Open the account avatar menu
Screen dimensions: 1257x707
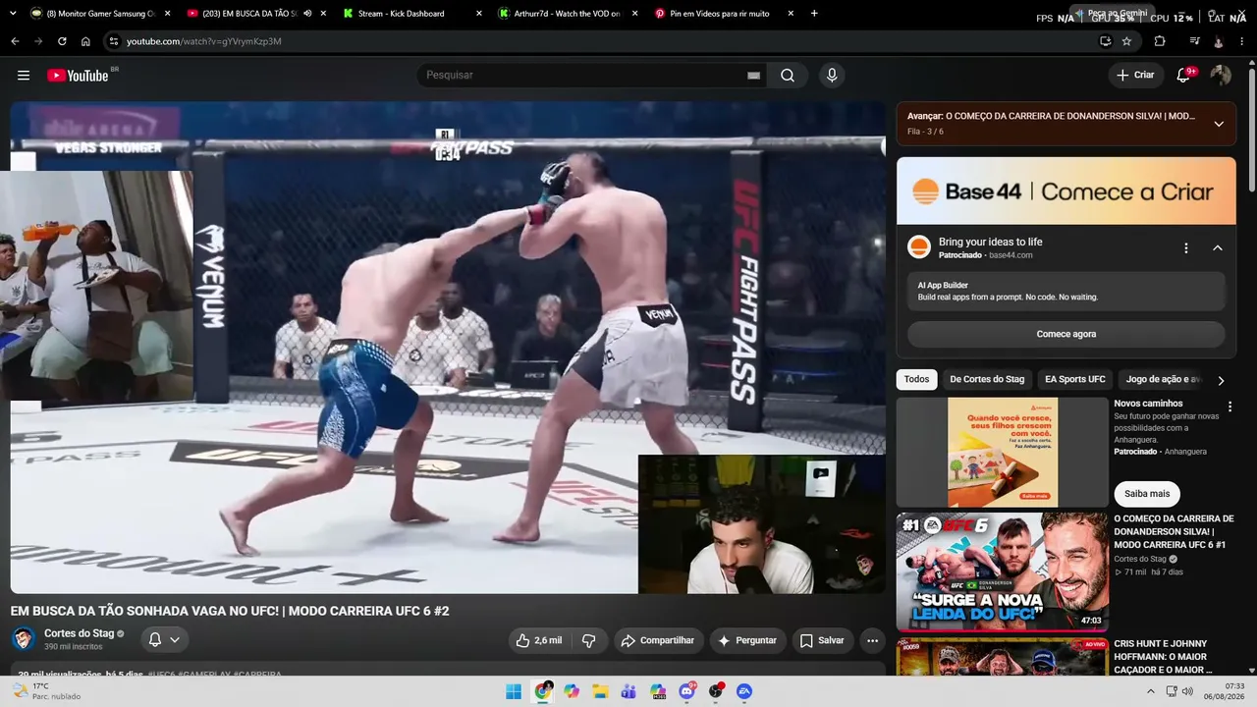point(1221,76)
